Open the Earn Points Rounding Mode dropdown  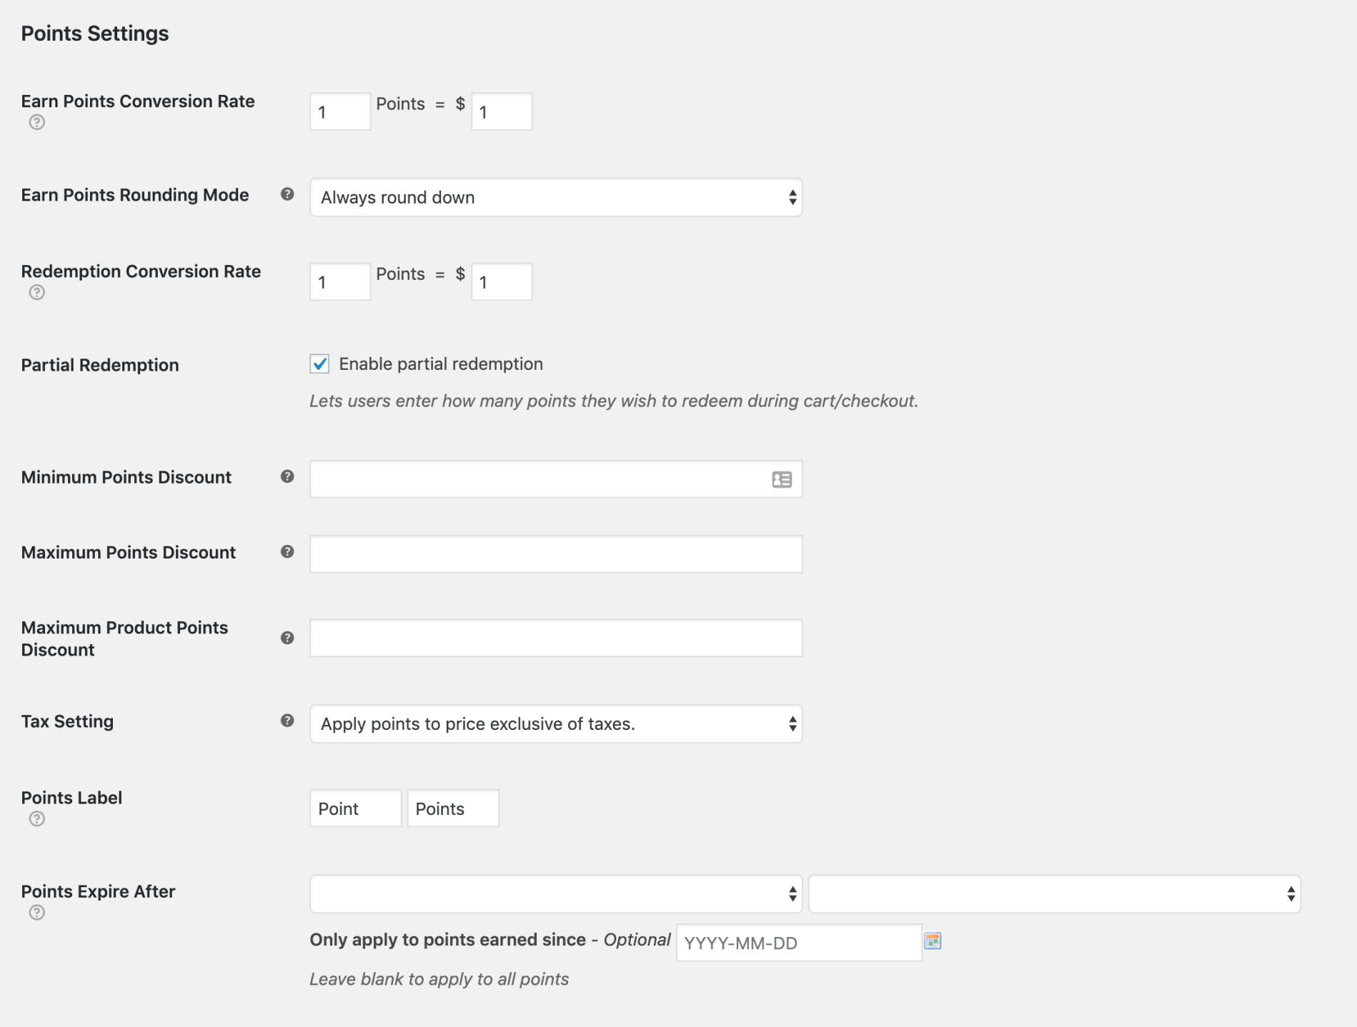[x=555, y=197]
